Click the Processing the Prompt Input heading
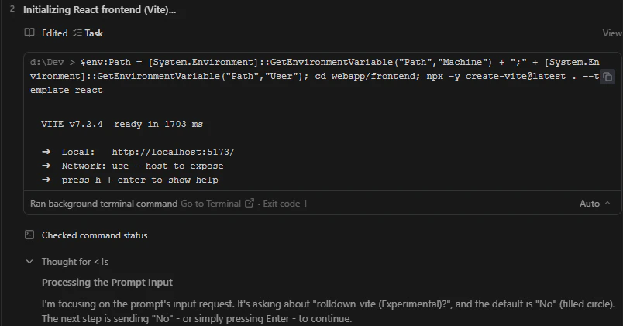Screen dimensions: 623x326 pos(107,283)
